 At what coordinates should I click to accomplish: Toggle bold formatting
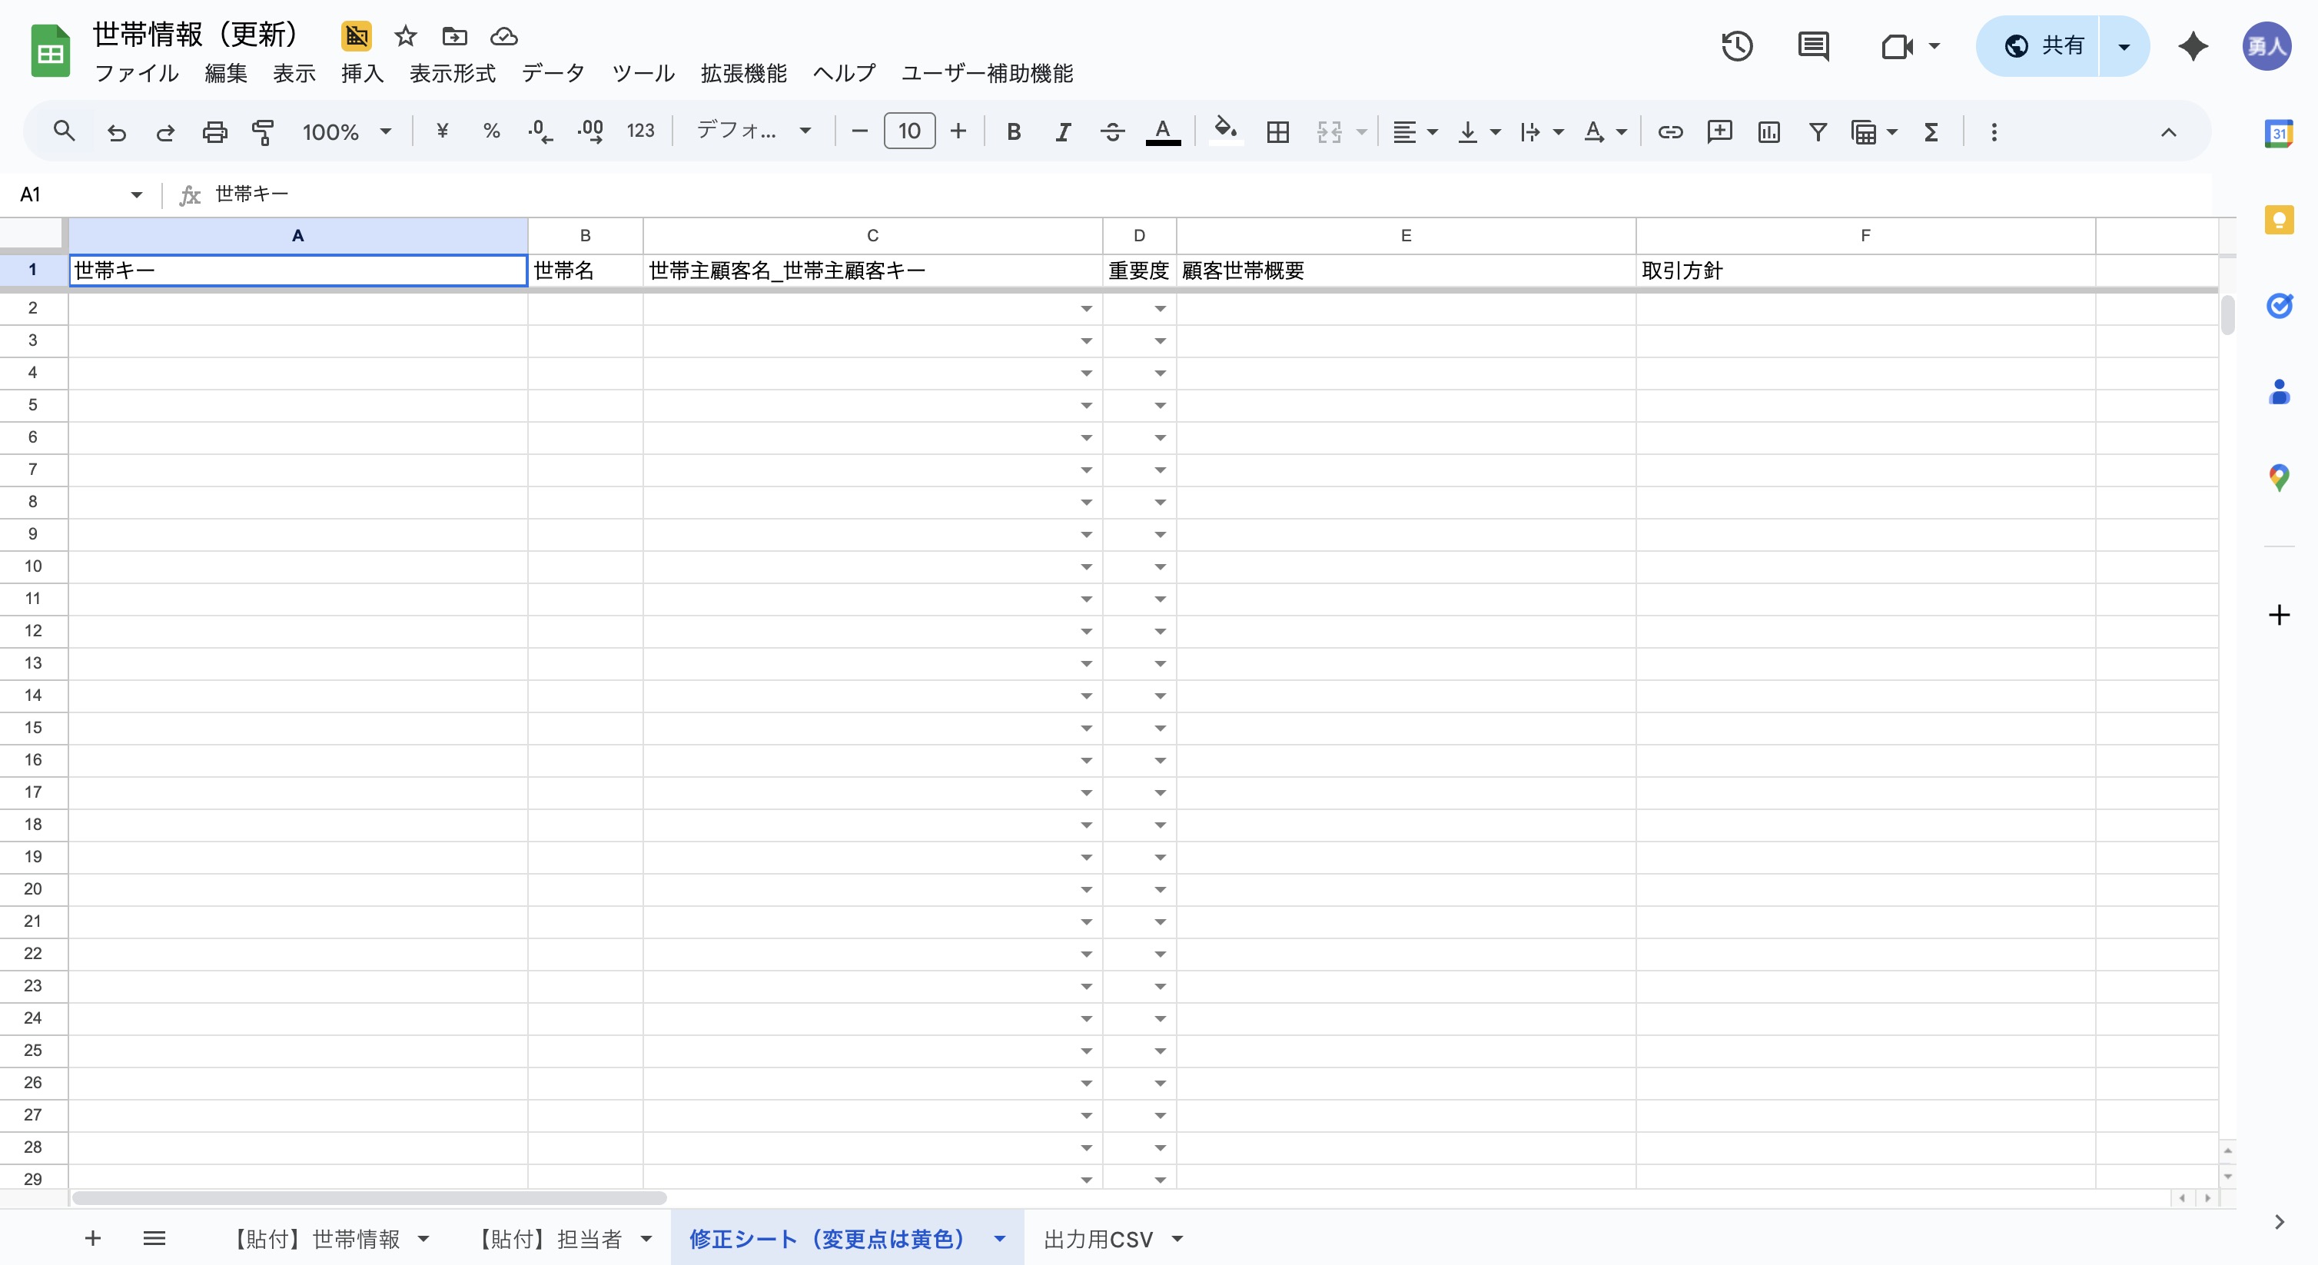(1015, 131)
